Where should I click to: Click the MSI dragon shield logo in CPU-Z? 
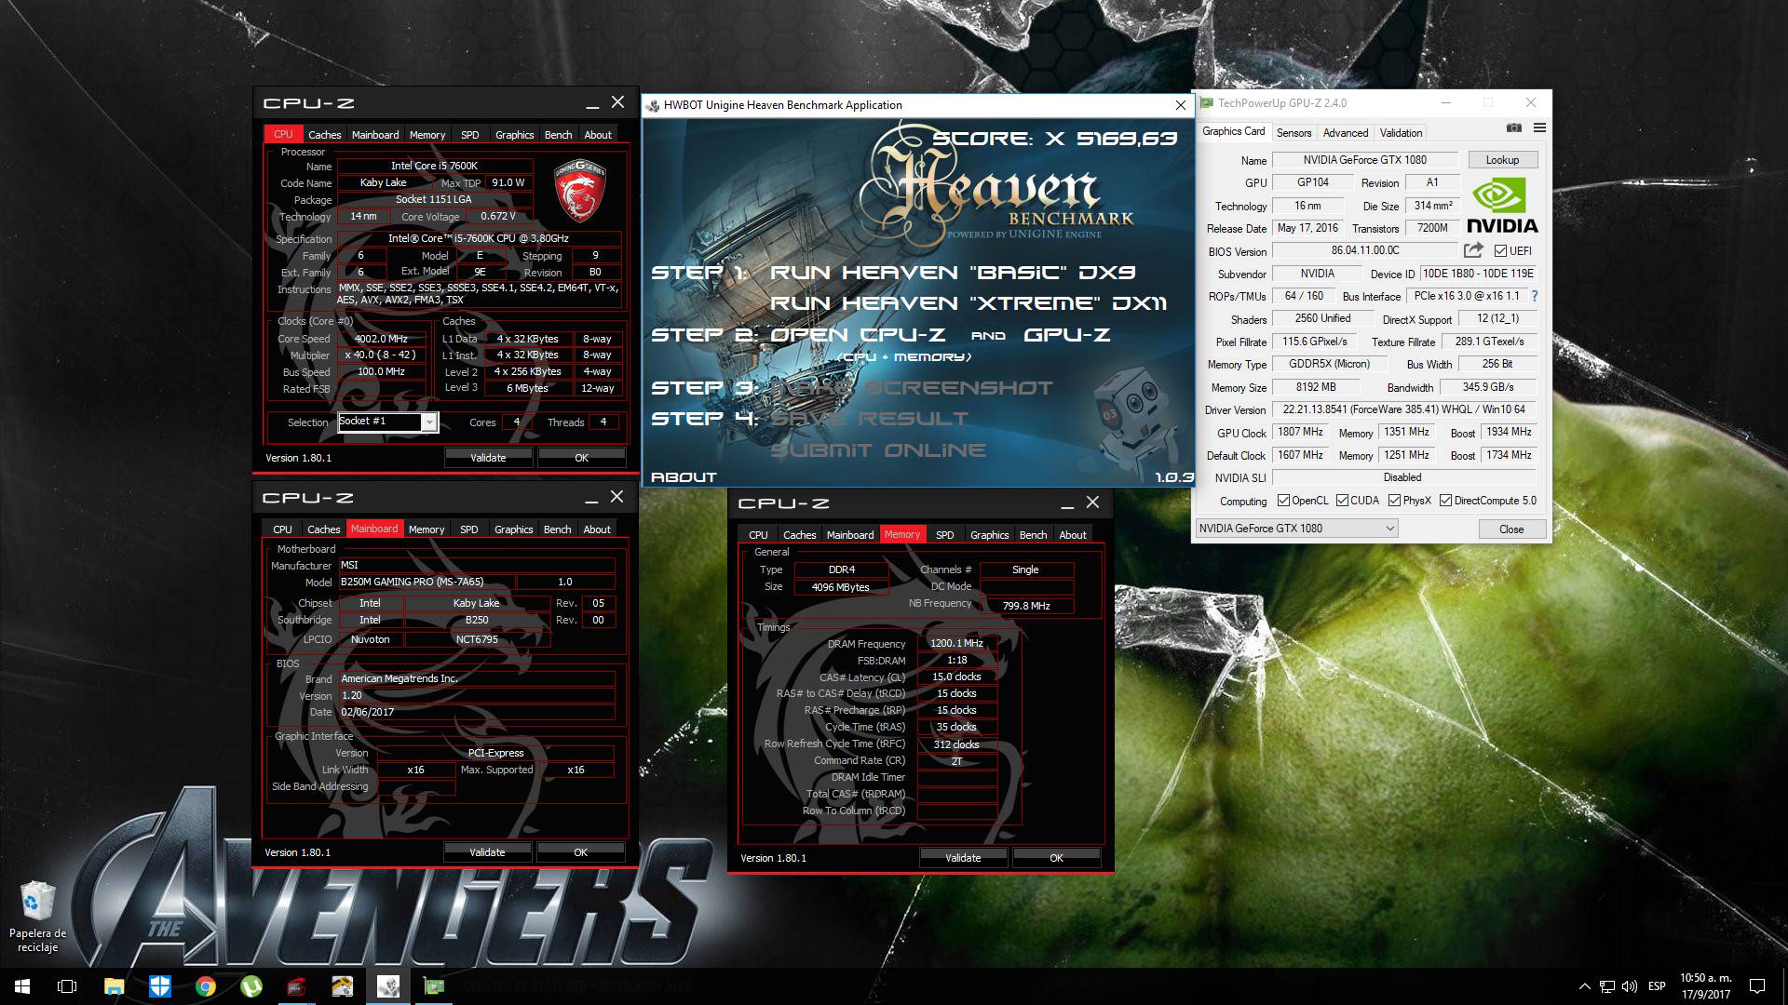[x=580, y=190]
